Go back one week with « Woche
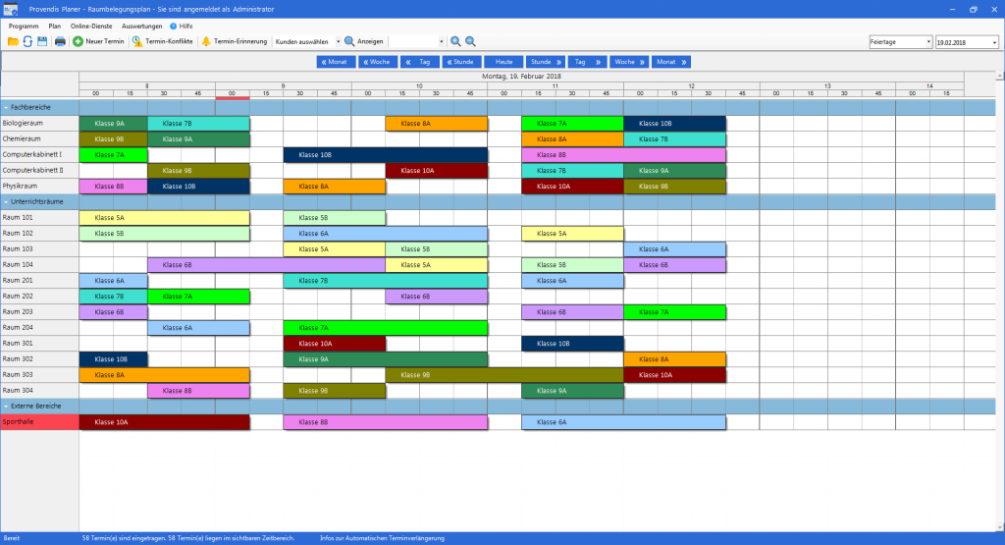 (x=378, y=62)
